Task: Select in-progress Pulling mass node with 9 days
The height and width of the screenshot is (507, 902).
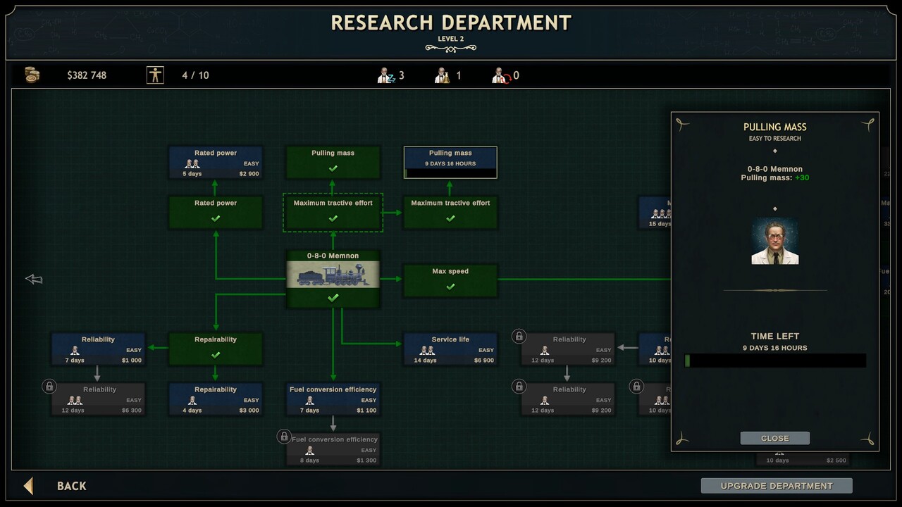Action: tap(450, 162)
